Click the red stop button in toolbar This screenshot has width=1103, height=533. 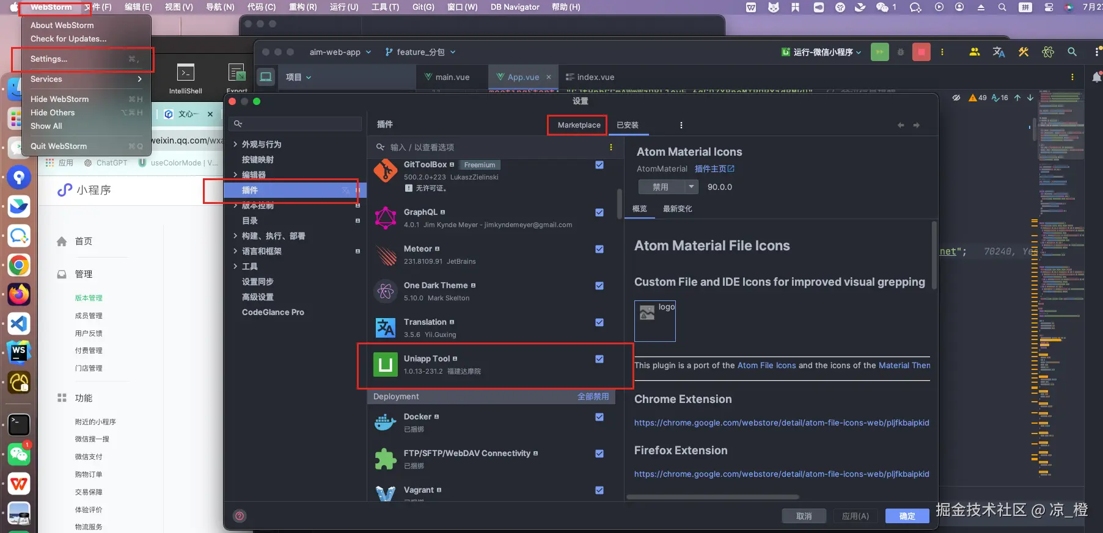(921, 52)
